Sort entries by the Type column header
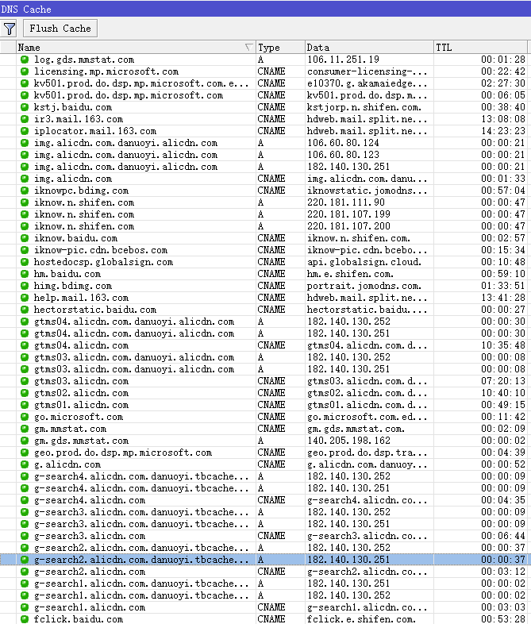The width and height of the screenshot is (531, 624). (x=279, y=48)
